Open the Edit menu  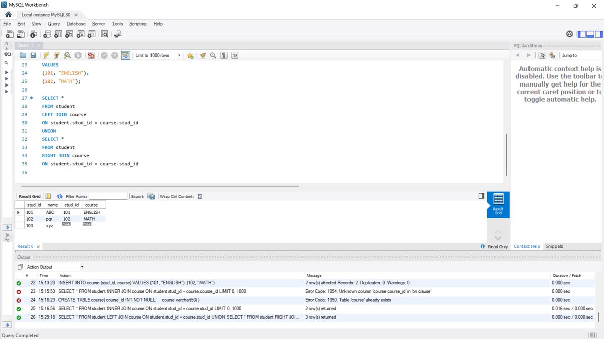(21, 24)
